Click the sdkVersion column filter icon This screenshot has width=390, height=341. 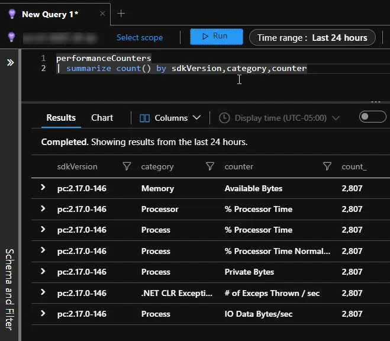(127, 167)
